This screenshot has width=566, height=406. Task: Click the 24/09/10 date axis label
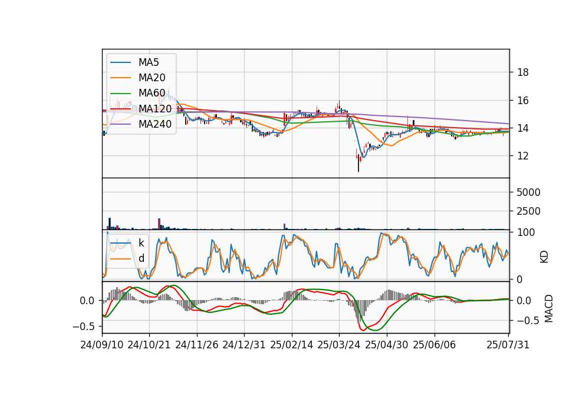[102, 345]
